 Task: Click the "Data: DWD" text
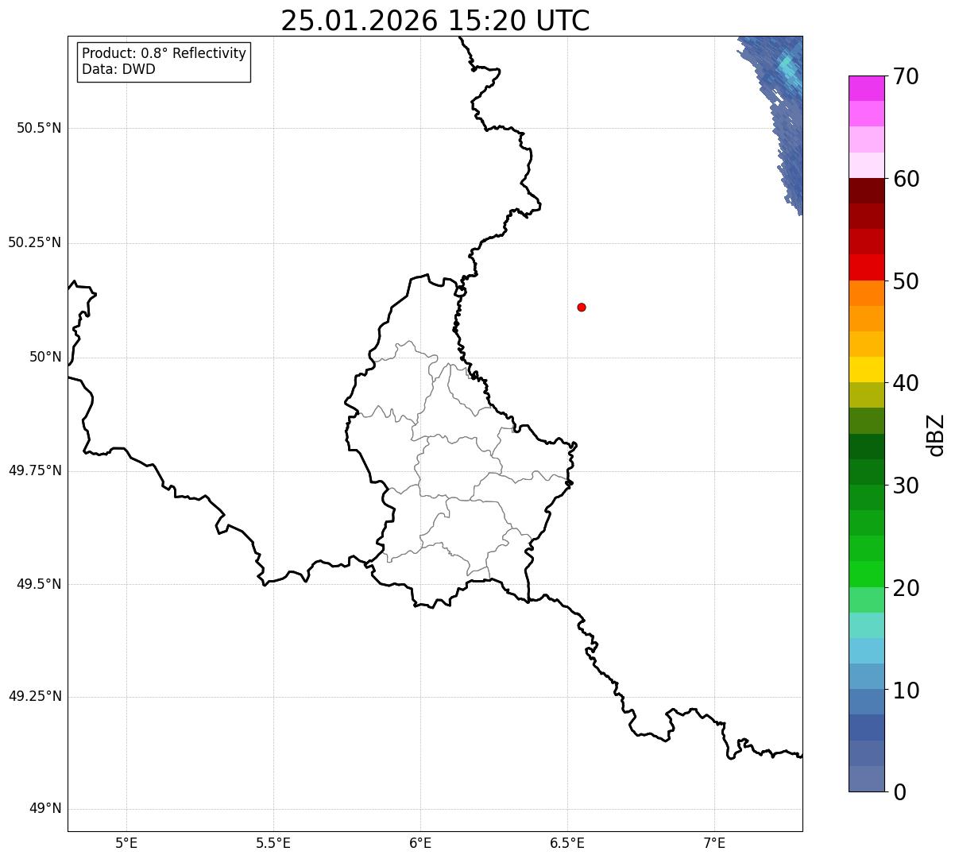point(119,69)
